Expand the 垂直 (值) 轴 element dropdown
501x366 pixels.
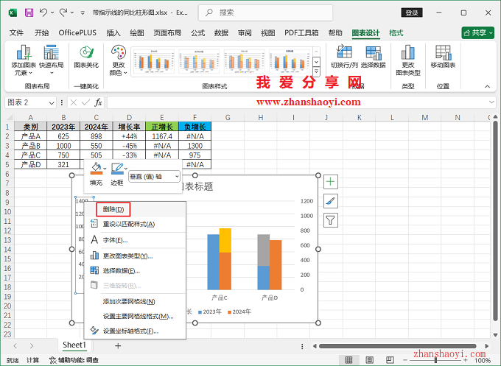[176, 177]
